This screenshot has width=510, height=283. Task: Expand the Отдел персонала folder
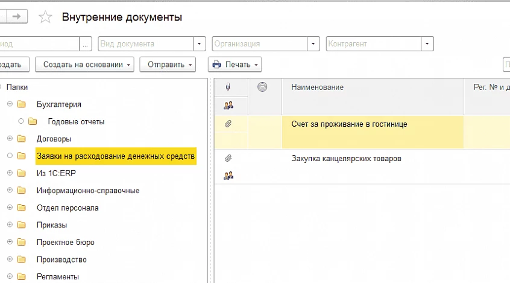pyautogui.click(x=10, y=208)
